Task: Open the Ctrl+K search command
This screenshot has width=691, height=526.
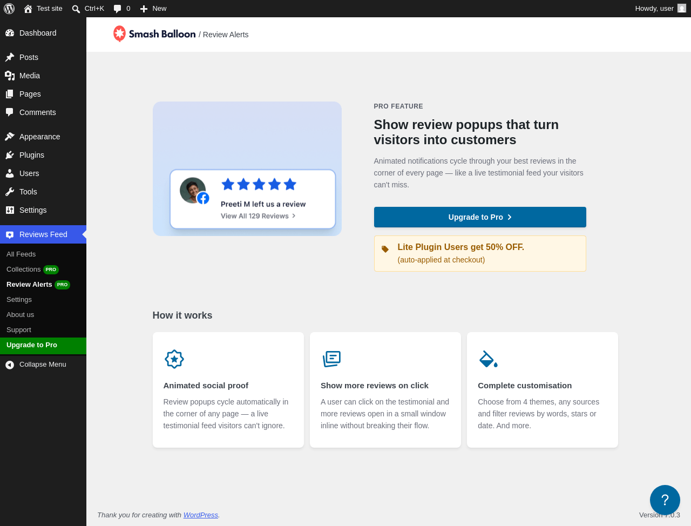Action: [x=88, y=9]
